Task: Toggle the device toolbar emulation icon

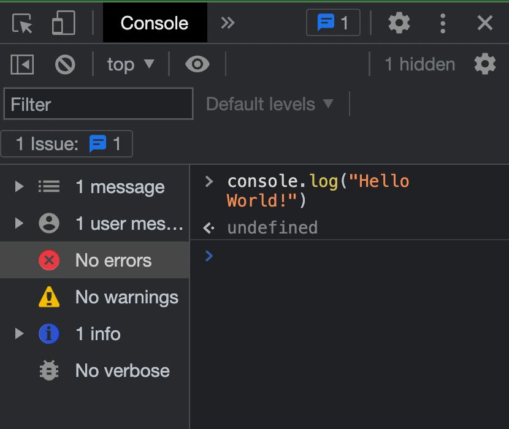Action: (63, 23)
